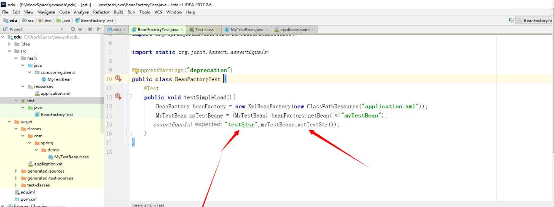The height and width of the screenshot is (207, 554).
Task: Open the VCS menu
Action: pyautogui.click(x=158, y=12)
